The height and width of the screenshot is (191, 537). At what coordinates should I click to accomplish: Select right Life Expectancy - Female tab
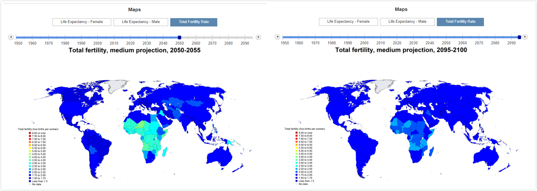click(348, 22)
